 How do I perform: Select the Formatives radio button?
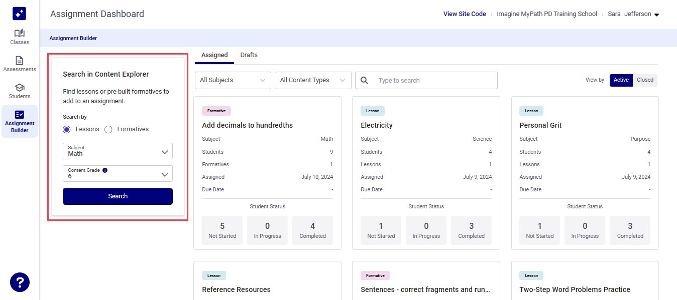point(108,129)
